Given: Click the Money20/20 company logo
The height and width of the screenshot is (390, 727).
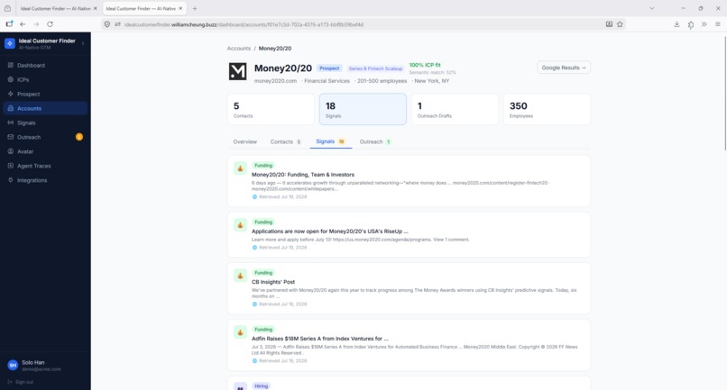Looking at the screenshot, I should coord(238,72).
